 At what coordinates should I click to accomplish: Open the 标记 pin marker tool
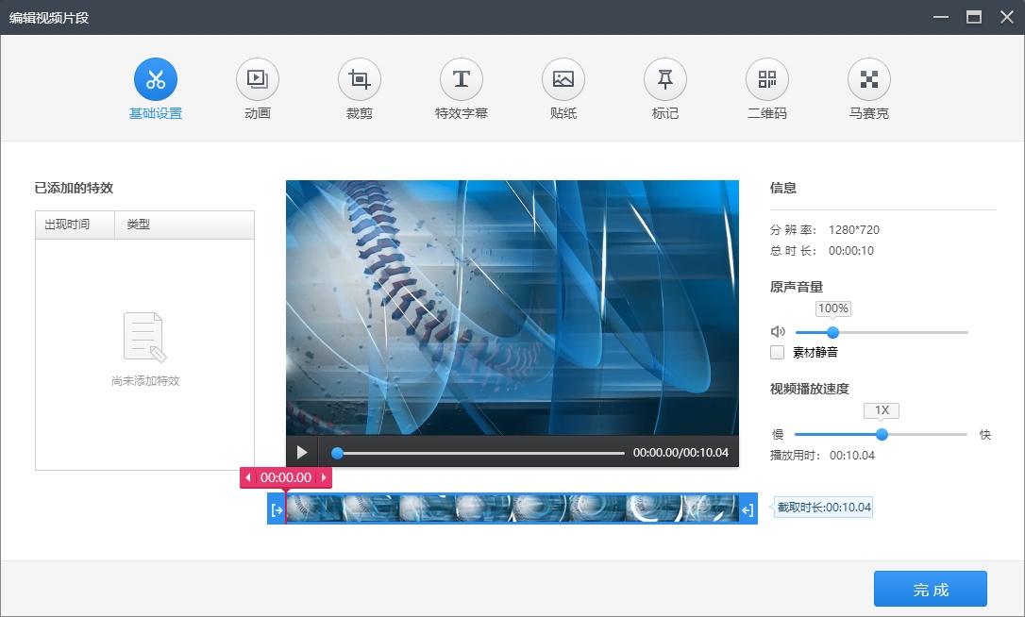[665, 80]
